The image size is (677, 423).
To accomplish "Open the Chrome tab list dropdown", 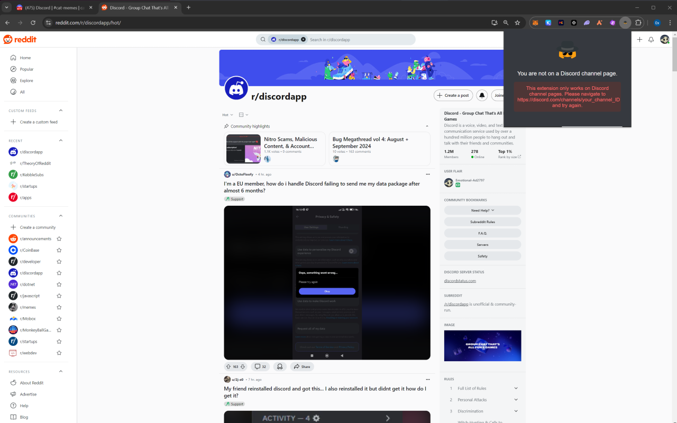I will [6, 7].
